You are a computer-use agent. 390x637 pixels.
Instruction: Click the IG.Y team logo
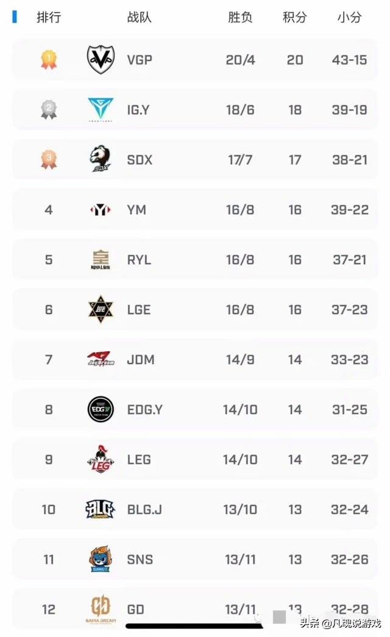click(x=101, y=110)
